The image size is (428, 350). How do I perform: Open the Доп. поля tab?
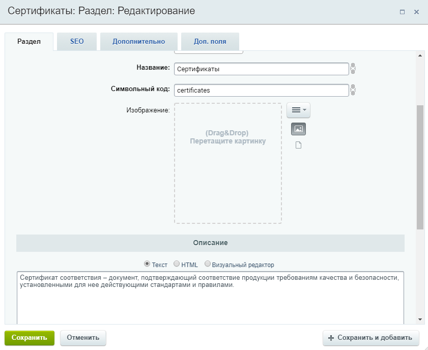coord(210,42)
